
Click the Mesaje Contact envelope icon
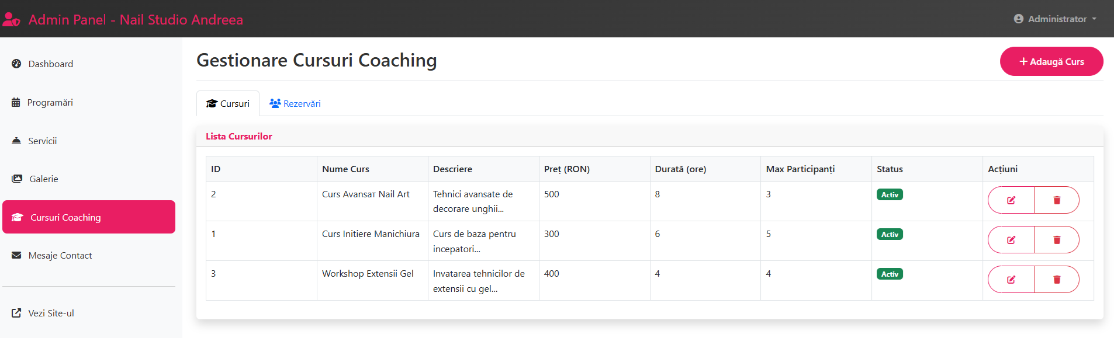point(16,255)
